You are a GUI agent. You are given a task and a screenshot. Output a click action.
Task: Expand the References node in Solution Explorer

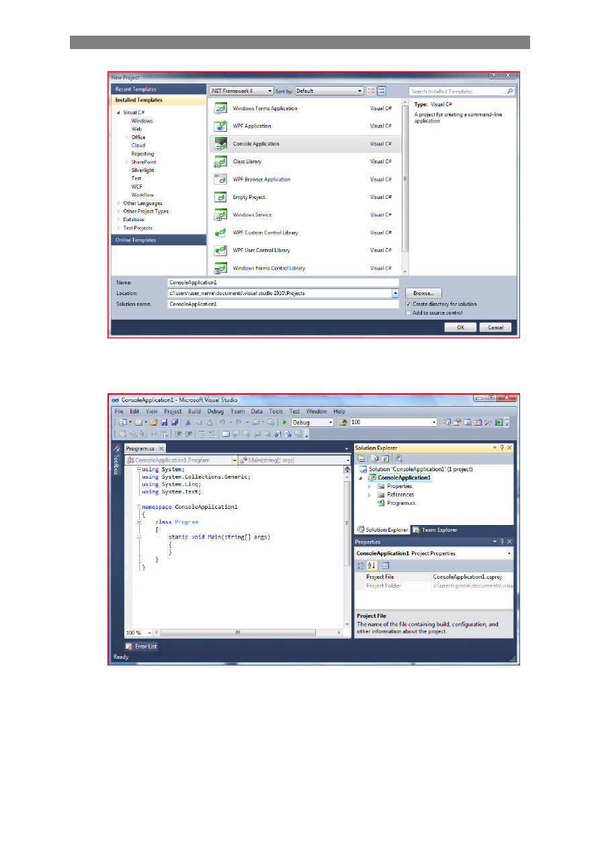click(369, 495)
